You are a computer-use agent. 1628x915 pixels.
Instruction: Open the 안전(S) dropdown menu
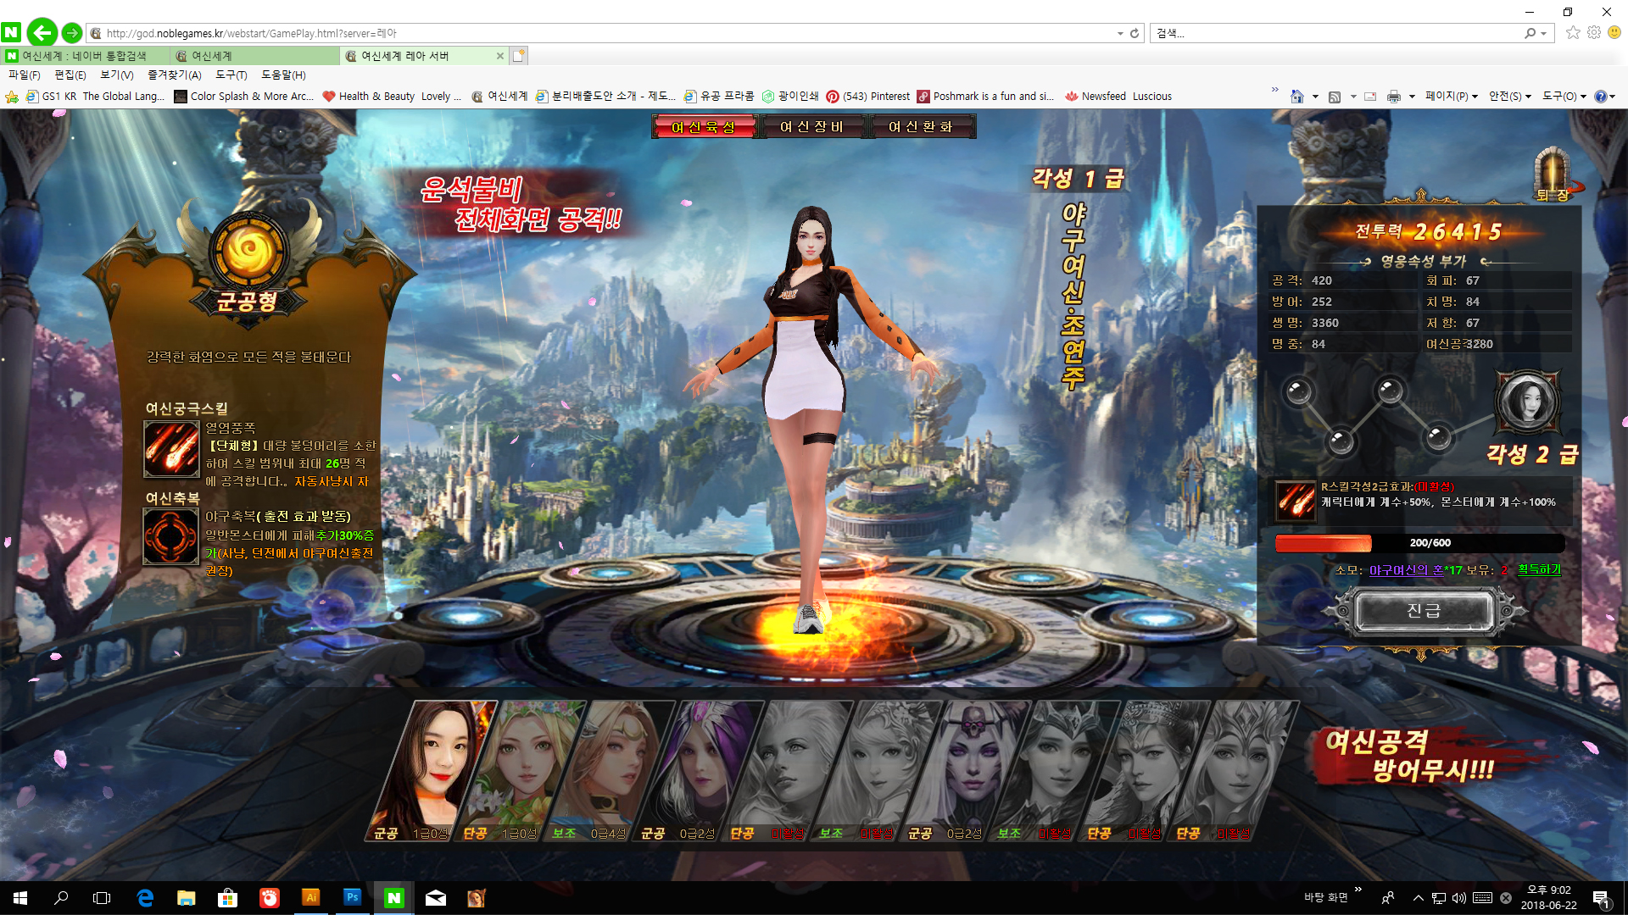click(1510, 97)
